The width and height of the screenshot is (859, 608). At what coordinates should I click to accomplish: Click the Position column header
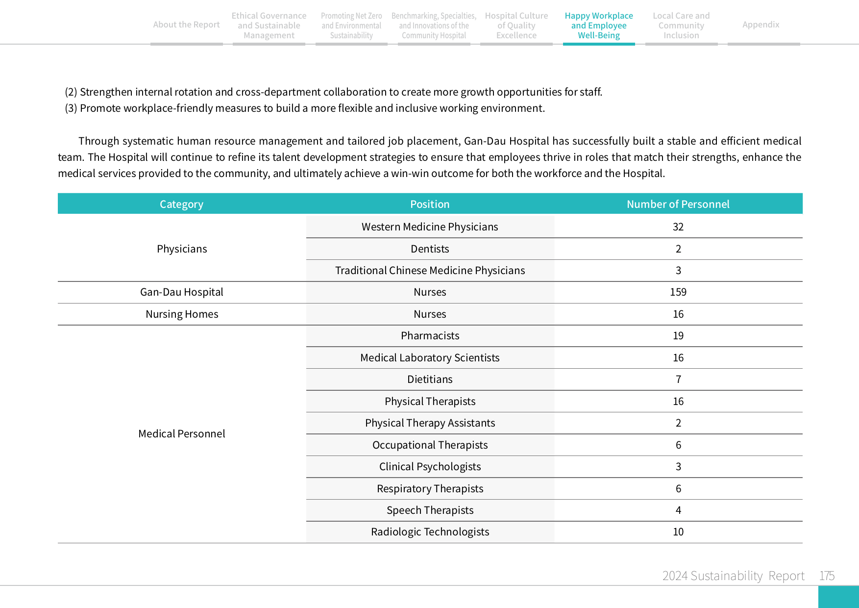click(430, 204)
